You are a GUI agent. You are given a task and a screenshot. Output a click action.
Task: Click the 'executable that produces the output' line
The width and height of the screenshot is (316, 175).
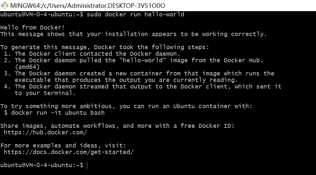point(126,80)
